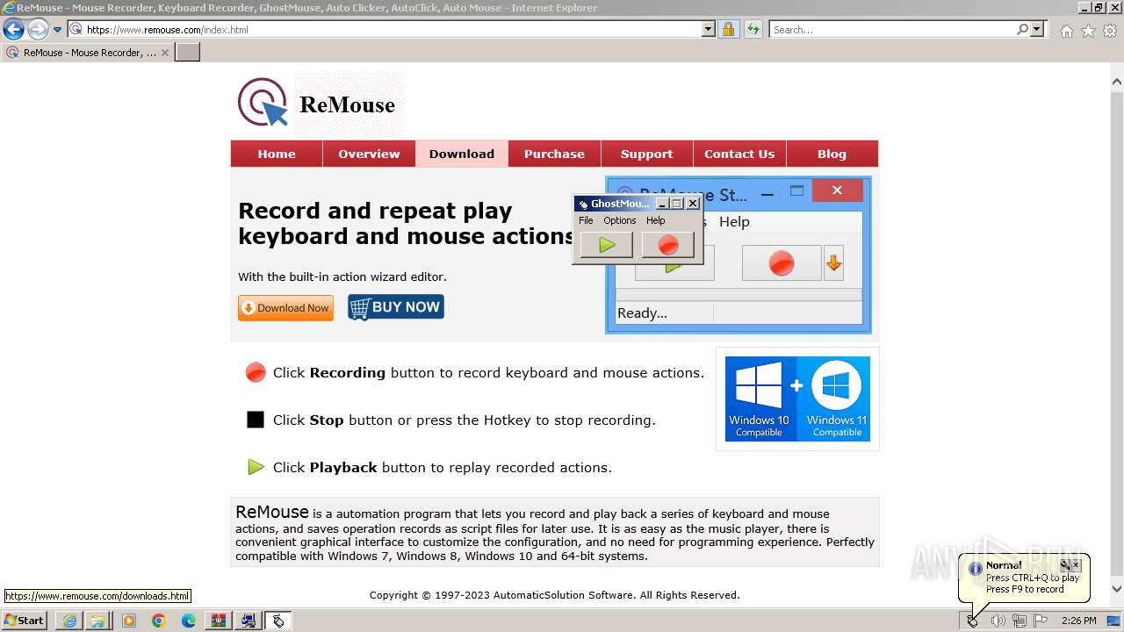
Task: Open Overview in site navigation
Action: tap(369, 154)
